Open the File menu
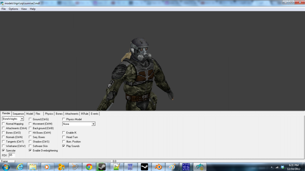305x171 pixels. pyautogui.click(x=4, y=9)
